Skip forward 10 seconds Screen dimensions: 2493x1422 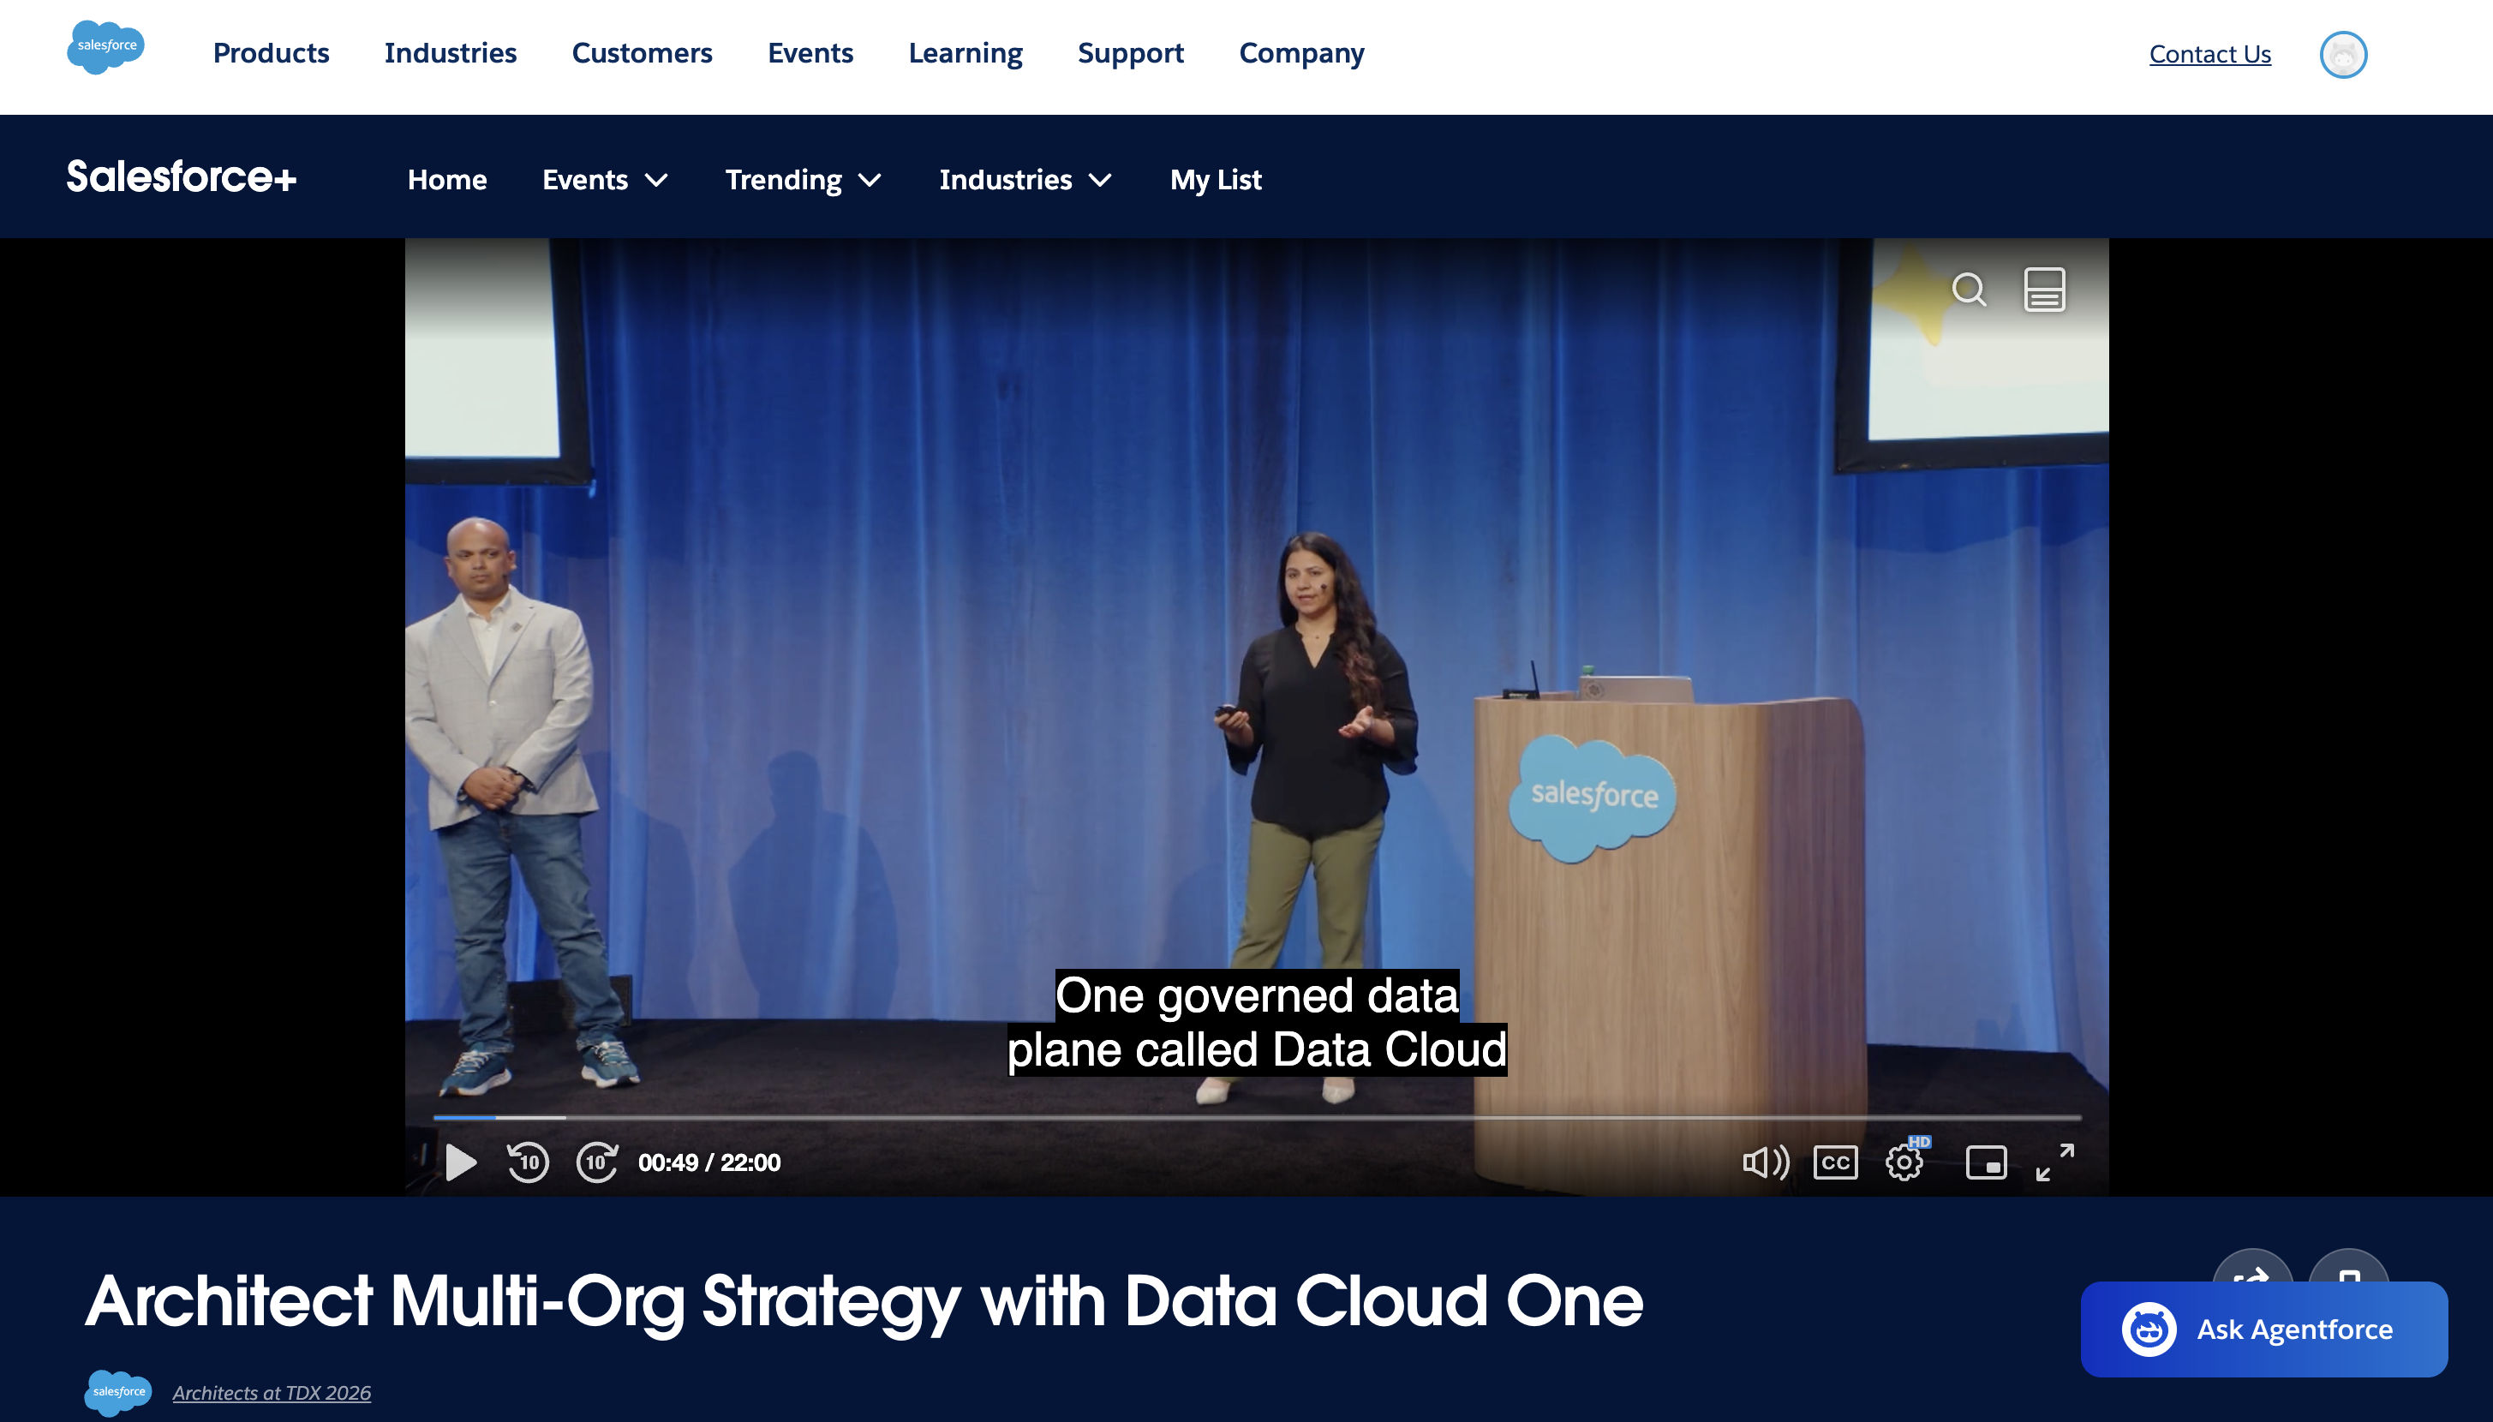(x=596, y=1162)
